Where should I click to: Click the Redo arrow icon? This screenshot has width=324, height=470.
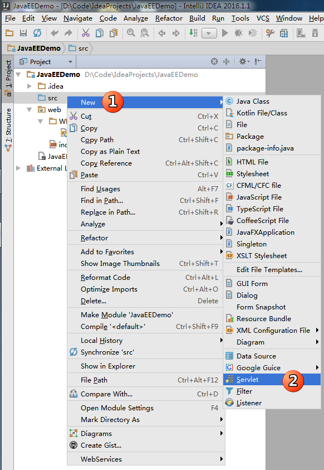pos(68,33)
